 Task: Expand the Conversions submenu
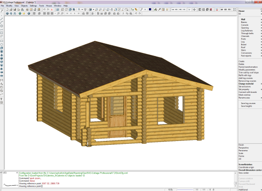coord(251,53)
